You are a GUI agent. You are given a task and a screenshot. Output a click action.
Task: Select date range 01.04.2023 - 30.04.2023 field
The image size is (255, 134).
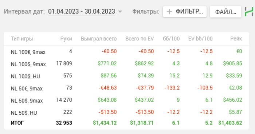tap(82, 12)
